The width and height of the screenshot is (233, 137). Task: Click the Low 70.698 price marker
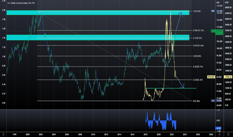(216, 101)
